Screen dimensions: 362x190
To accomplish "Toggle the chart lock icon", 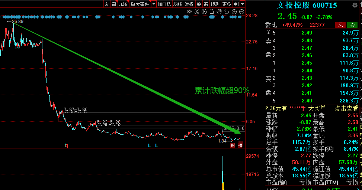I will pos(211,12).
